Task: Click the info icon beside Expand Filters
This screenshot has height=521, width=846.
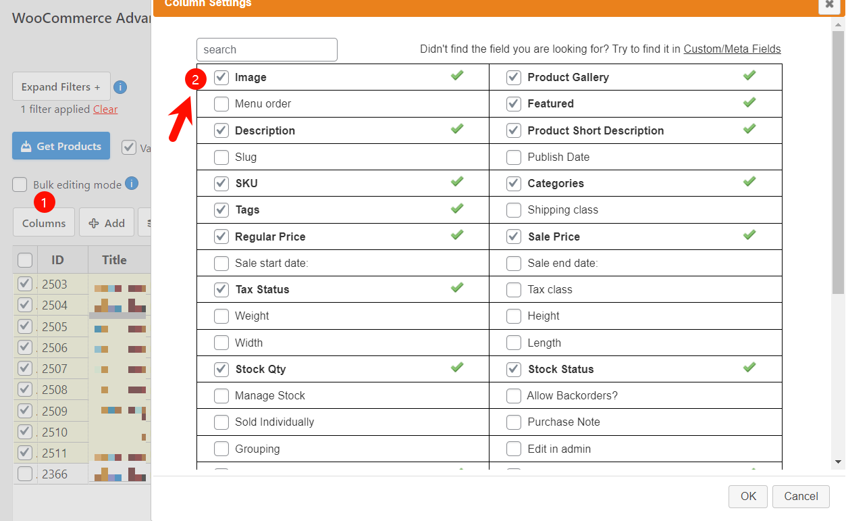Action: [120, 86]
